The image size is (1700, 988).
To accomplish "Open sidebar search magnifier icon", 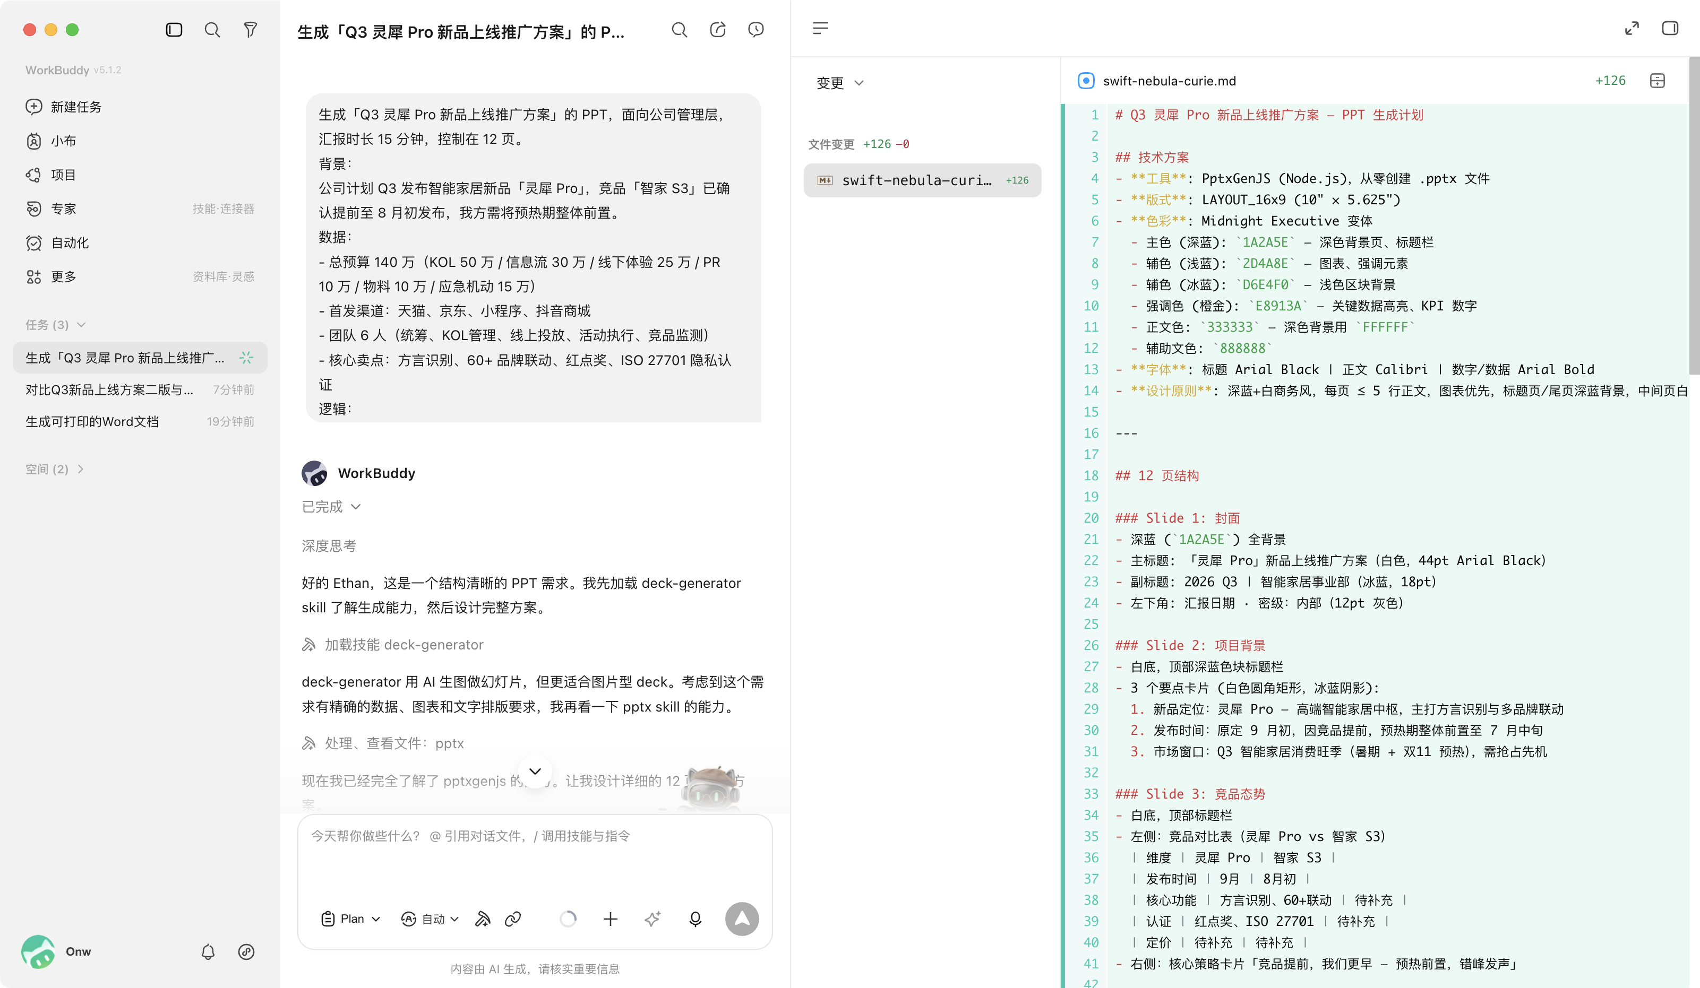I will coord(212,30).
